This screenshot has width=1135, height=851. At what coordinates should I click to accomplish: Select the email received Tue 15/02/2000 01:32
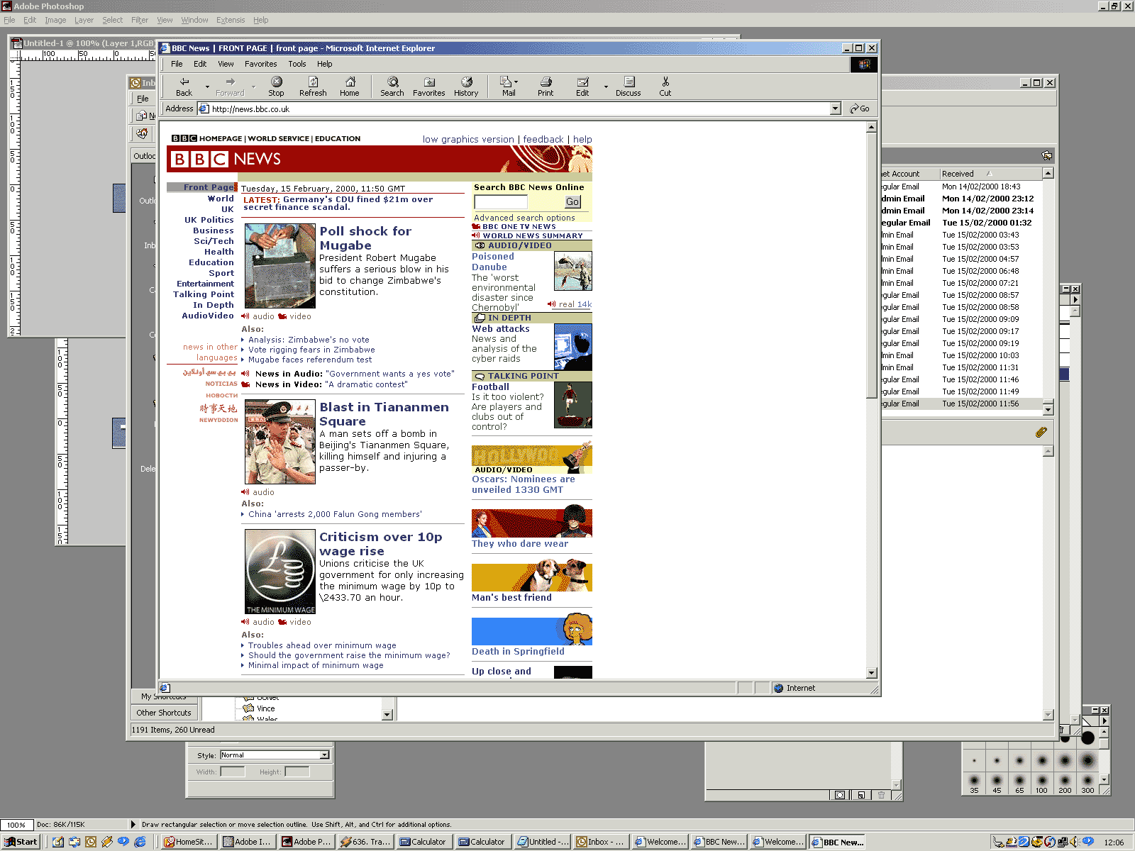[x=961, y=223]
